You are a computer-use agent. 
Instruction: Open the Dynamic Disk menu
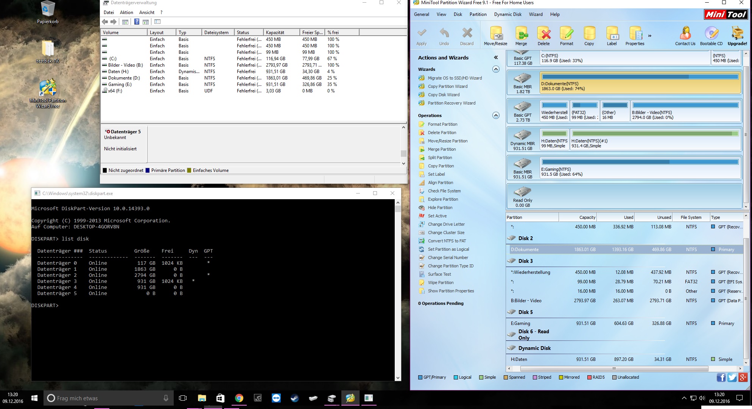(x=508, y=14)
